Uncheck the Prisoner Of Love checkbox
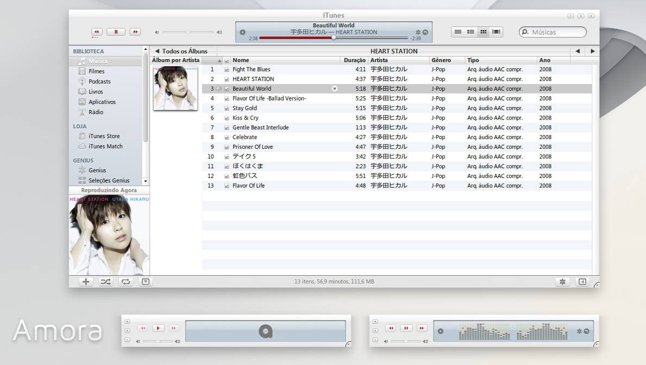This screenshot has width=646, height=365. pos(227,147)
